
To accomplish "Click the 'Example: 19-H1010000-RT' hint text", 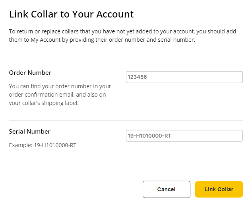I will click(43, 145).
